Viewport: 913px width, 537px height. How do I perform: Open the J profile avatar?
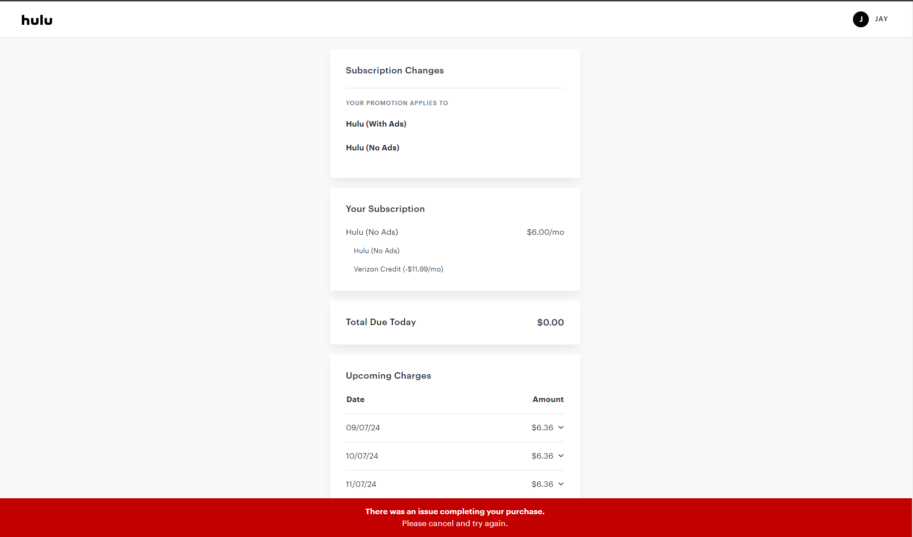click(x=860, y=19)
